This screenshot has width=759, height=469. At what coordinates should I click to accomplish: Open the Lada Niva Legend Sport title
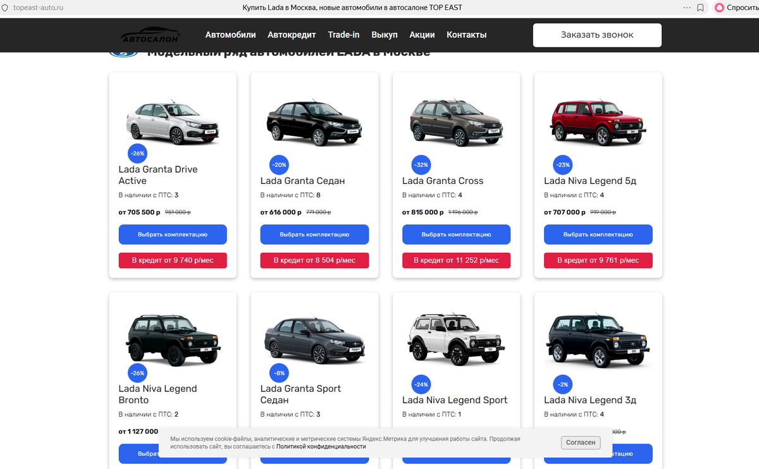(455, 400)
